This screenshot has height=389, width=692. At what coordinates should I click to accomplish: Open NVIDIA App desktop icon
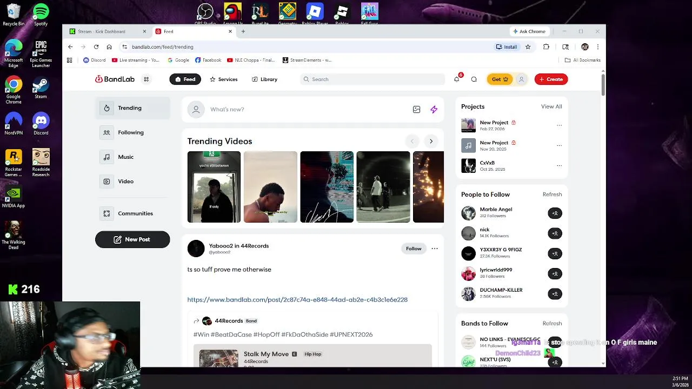(x=14, y=197)
